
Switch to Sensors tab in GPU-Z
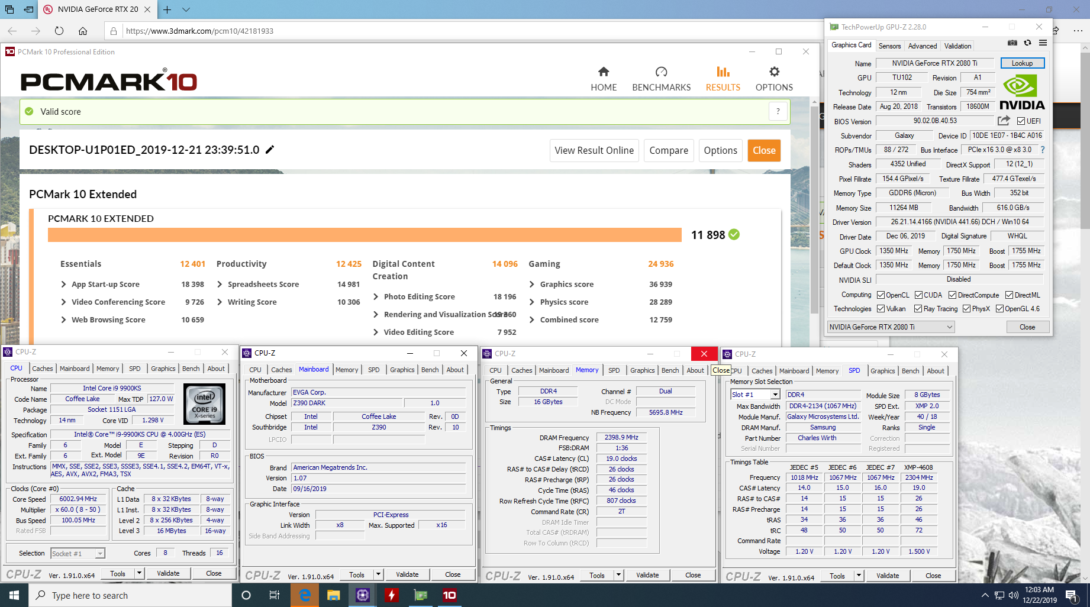889,46
